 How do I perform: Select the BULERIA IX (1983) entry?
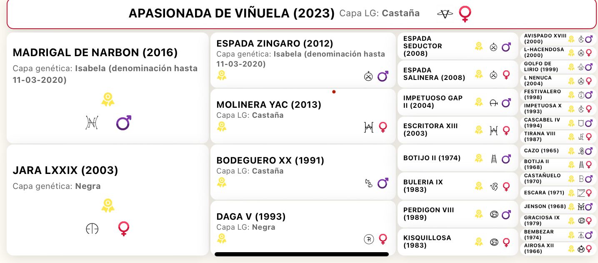click(457, 186)
